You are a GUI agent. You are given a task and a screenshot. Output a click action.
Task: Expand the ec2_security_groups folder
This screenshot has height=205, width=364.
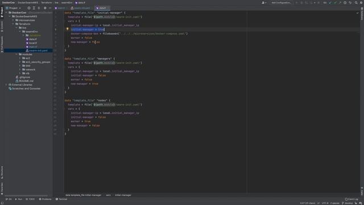click(20, 62)
